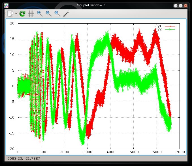Open settings with the wrench icon
This screenshot has width=192, height=166.
click(x=66, y=13)
